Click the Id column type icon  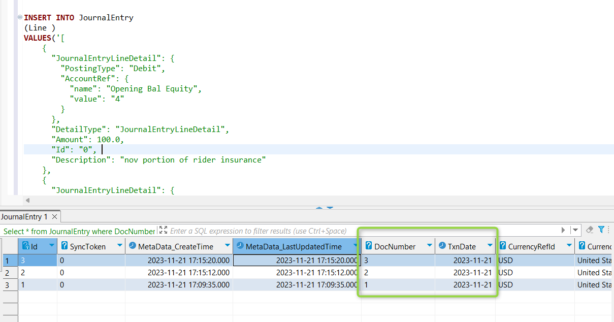click(x=25, y=246)
